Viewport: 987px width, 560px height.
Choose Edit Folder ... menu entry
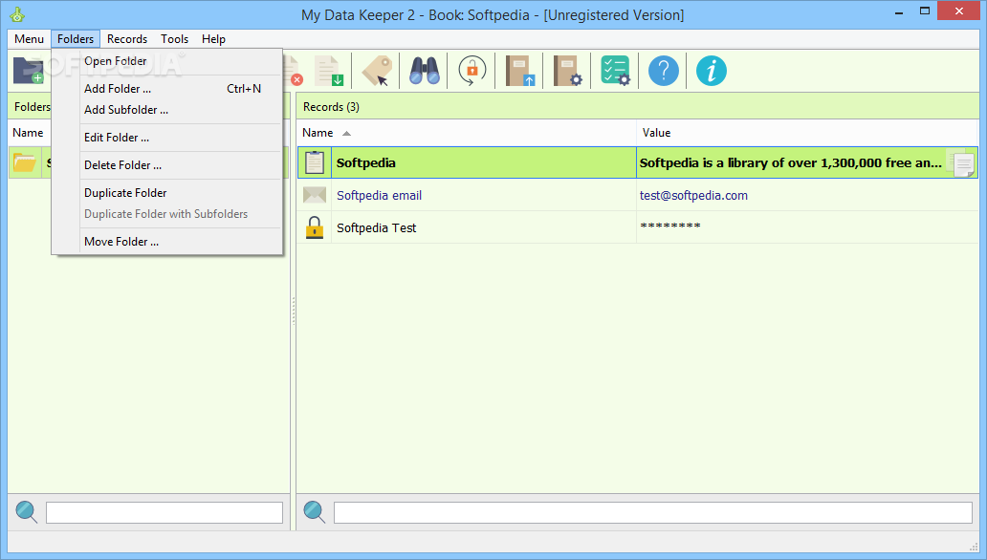pos(166,138)
